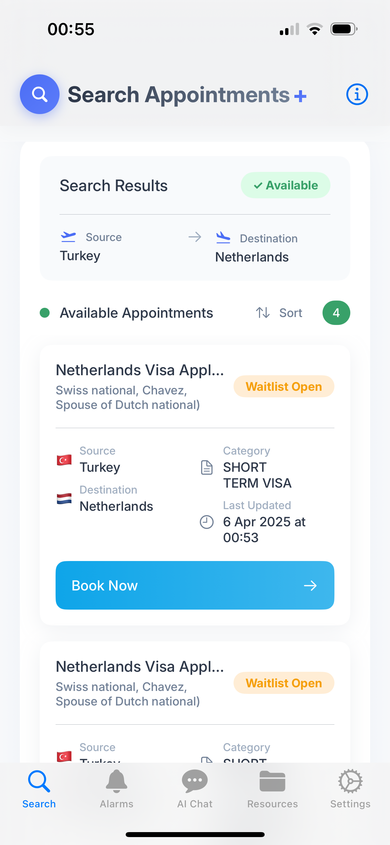Tap the Netherlands flag in first card
This screenshot has width=390, height=845.
point(64,499)
